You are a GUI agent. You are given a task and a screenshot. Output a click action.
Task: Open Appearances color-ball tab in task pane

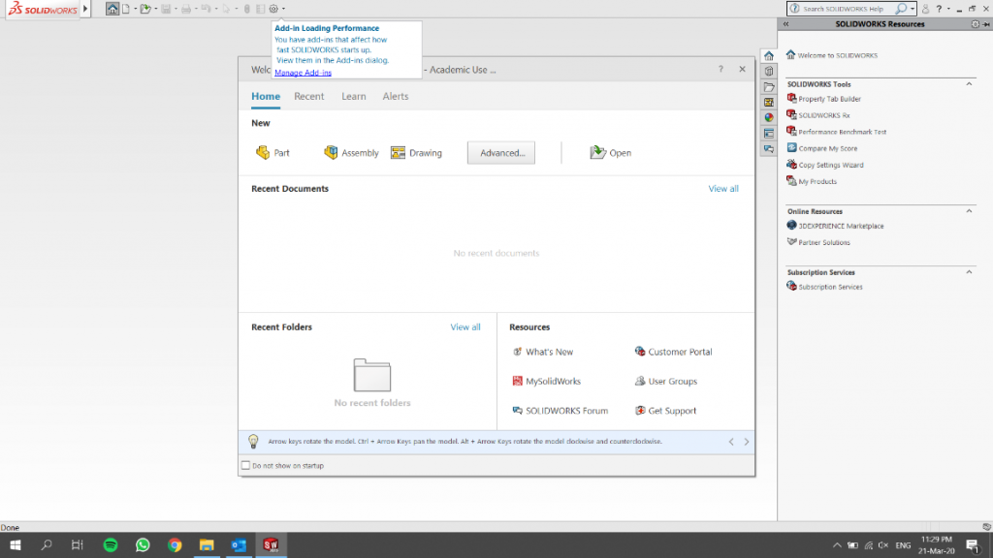pyautogui.click(x=769, y=117)
